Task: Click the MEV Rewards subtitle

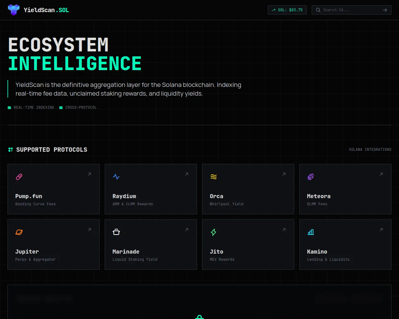Action: coord(222,259)
